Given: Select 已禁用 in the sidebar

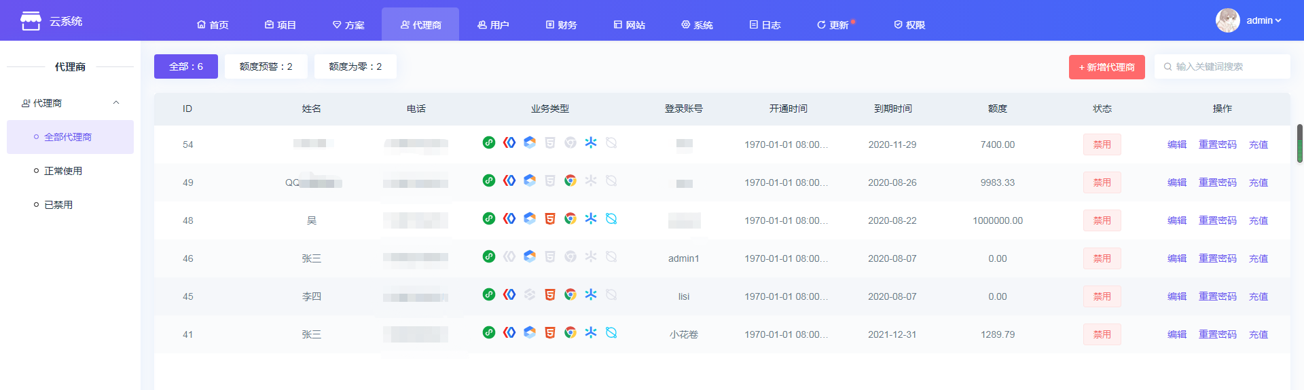Looking at the screenshot, I should point(58,205).
